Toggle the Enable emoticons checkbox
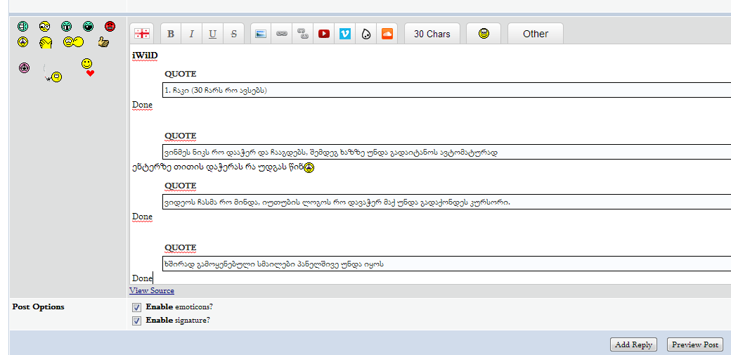The image size is (731, 355). tap(136, 307)
